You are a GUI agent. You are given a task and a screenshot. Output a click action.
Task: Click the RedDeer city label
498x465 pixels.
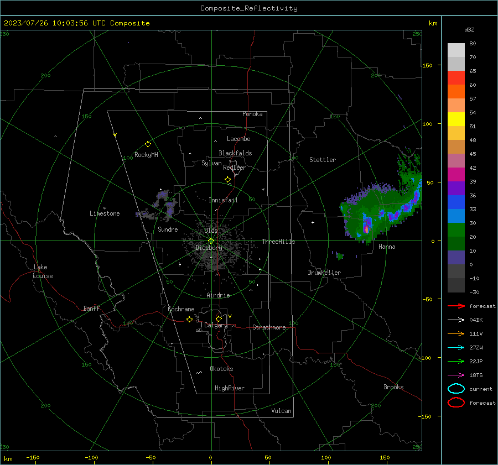[235, 168]
